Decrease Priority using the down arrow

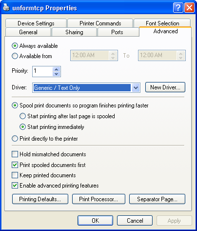coord(57,74)
